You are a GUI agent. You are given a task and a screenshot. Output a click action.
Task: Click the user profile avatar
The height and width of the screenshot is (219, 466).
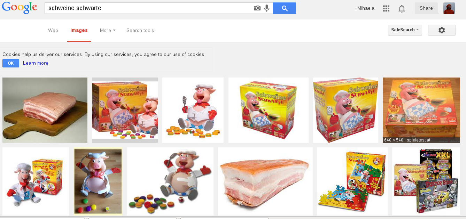click(449, 8)
